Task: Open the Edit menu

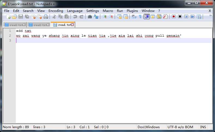Action: point(16,11)
